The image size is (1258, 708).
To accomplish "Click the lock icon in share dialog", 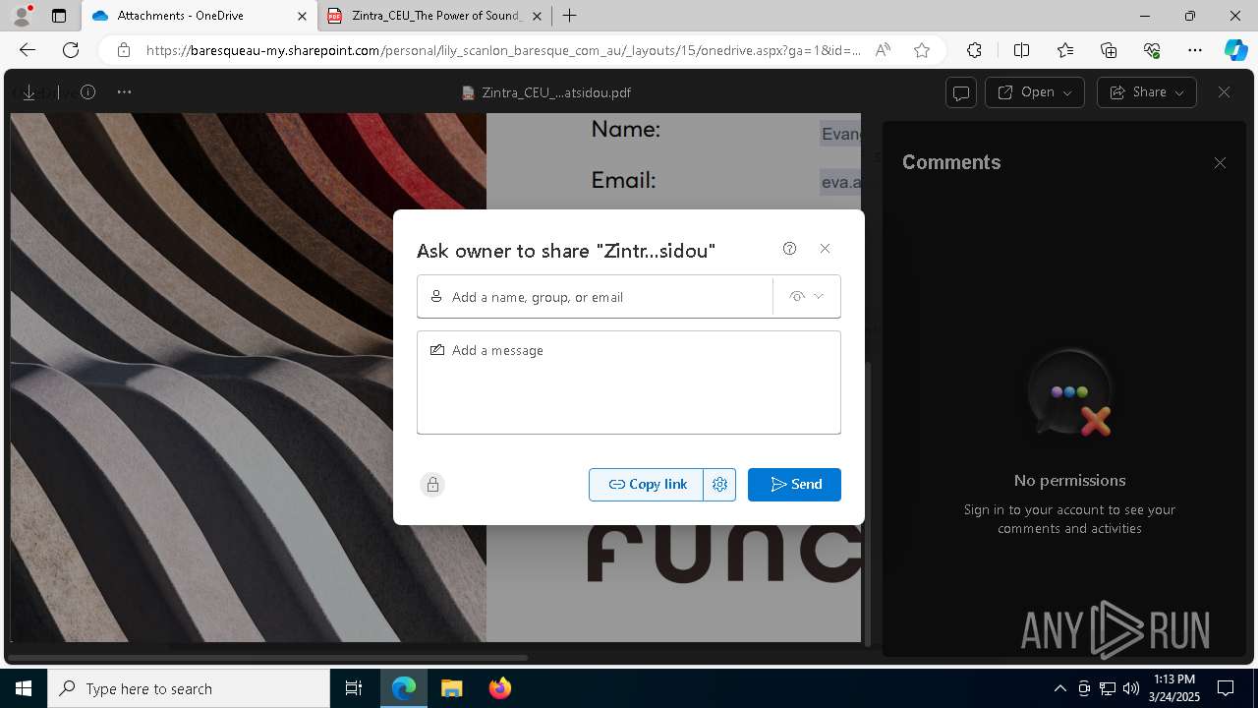I will click(x=432, y=485).
